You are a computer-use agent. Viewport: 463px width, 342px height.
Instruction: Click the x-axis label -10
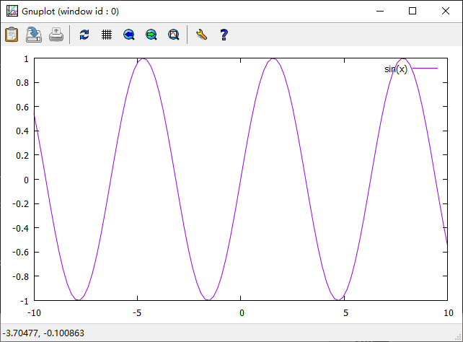34,312
